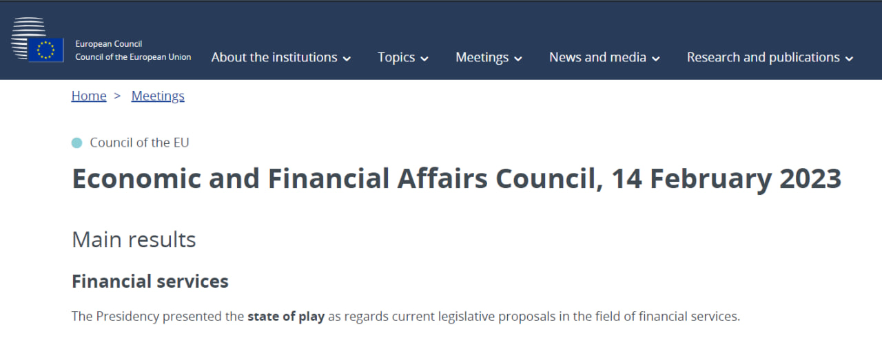The image size is (882, 345).
Task: Open the About the institutions menu
Action: point(274,57)
